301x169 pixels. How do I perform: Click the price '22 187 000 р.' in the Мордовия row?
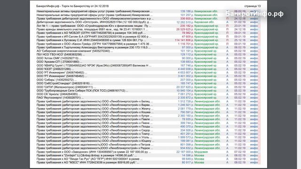pyautogui.click(x=185, y=152)
